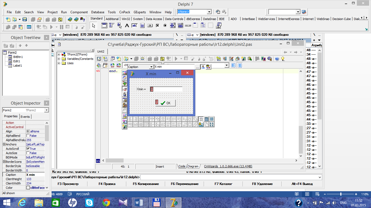Click F3 Просмотр button
This screenshot has width=371, height=208.
pyautogui.click(x=68, y=184)
